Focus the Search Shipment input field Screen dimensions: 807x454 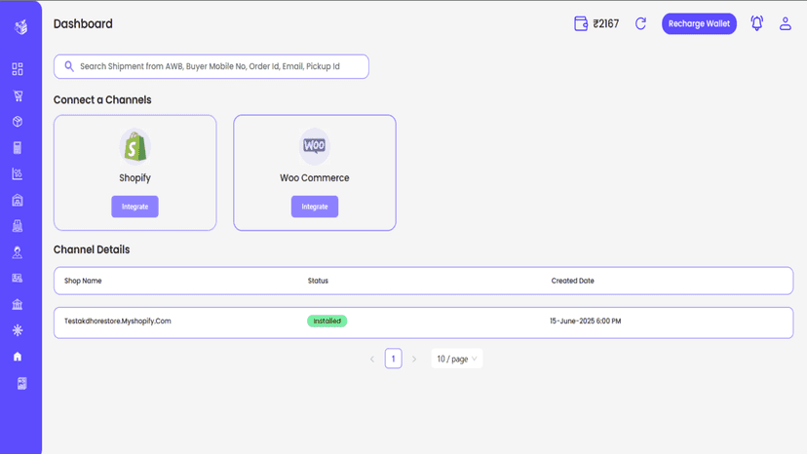[x=211, y=66]
